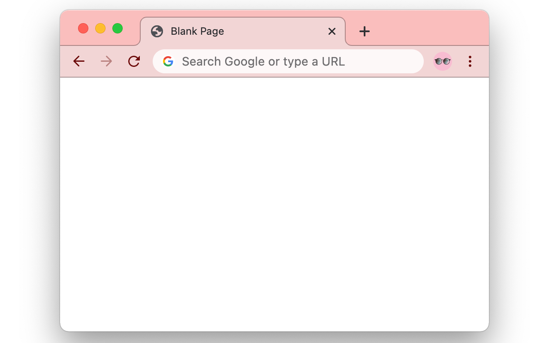Click the black desktop background outside the browser window
Screen dimensions: 549x343
pos(26,171)
